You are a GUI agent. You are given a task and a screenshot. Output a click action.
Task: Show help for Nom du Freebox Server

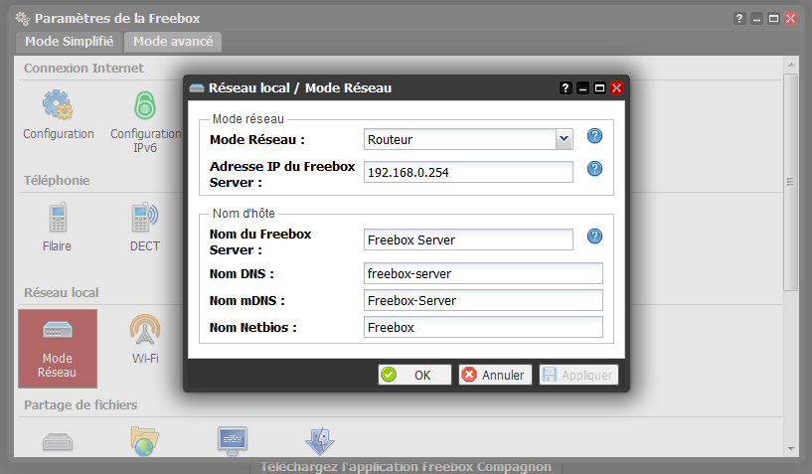point(594,237)
